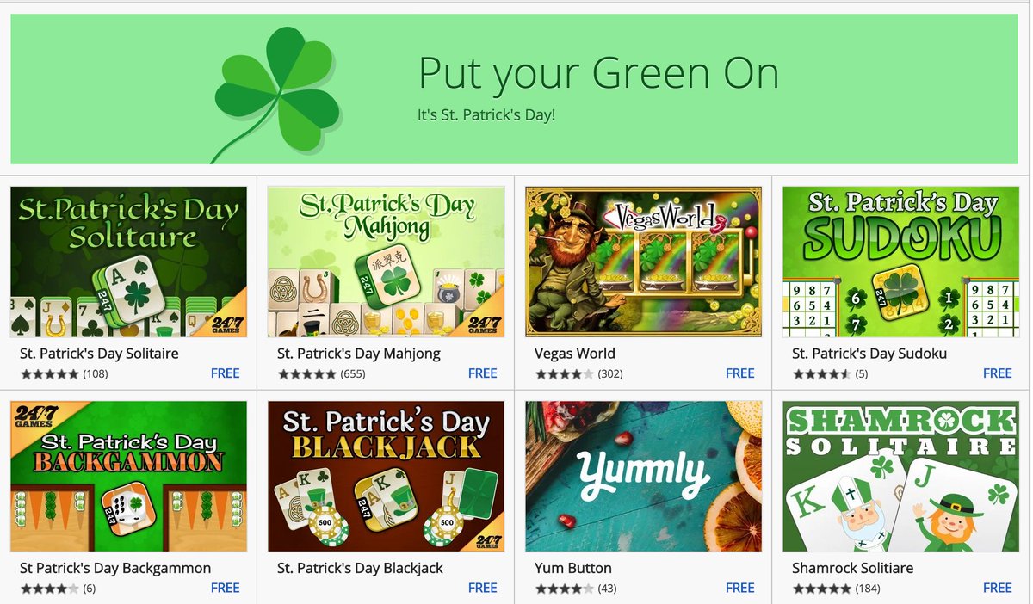Select the Yummly app thumbnail
Image resolution: width=1033 pixels, height=604 pixels.
point(643,476)
